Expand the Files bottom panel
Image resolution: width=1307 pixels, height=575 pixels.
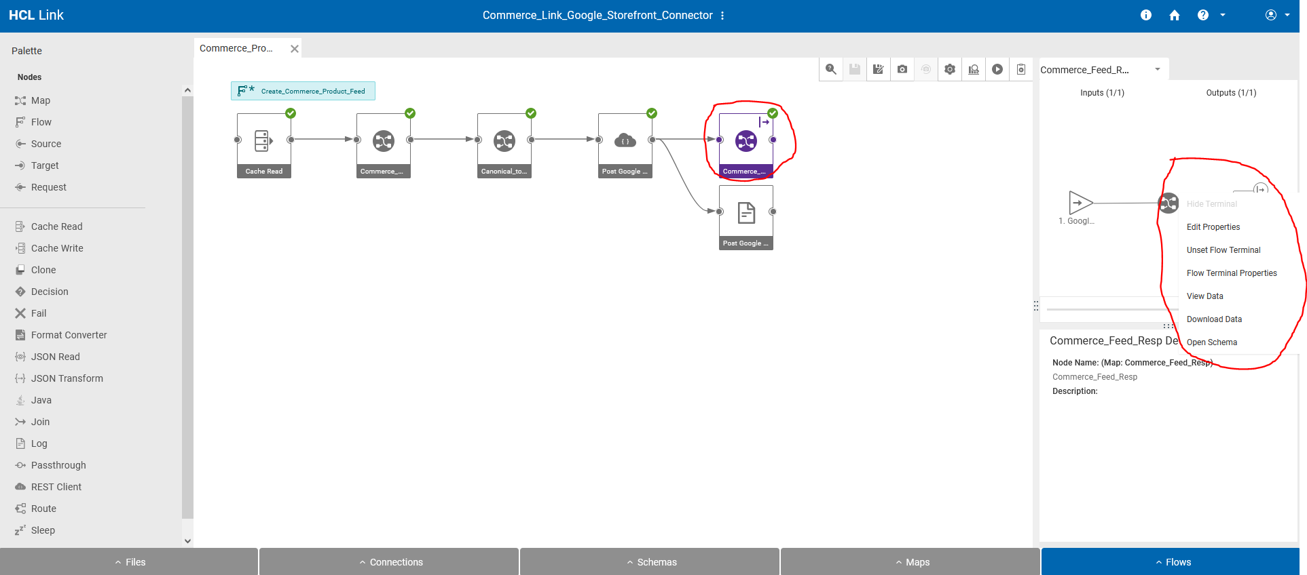pos(129,562)
